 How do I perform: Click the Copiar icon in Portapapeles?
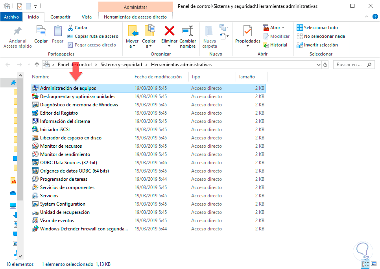[x=41, y=31]
